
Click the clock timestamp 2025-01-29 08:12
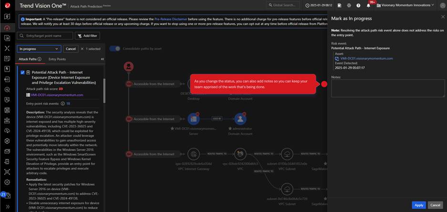318,5
